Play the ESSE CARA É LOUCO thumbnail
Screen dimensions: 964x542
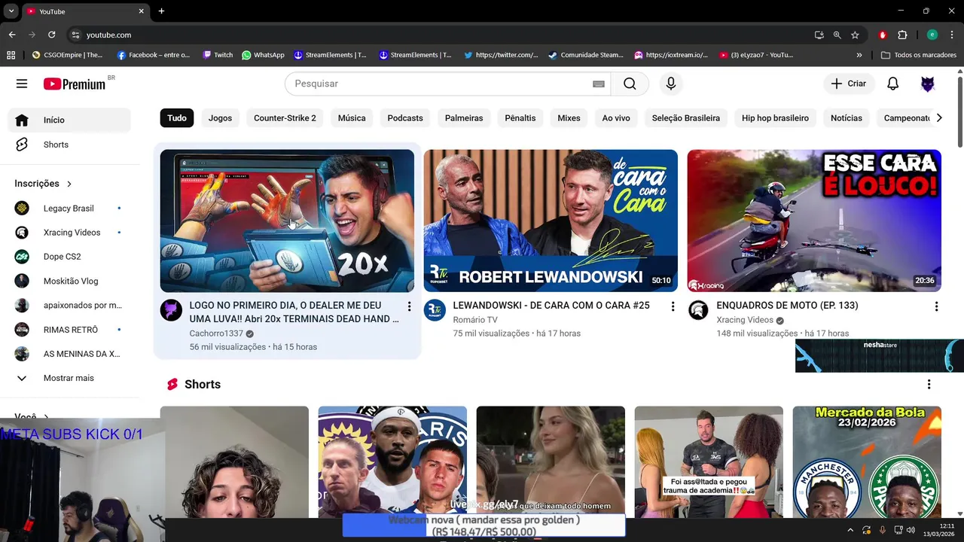(814, 221)
